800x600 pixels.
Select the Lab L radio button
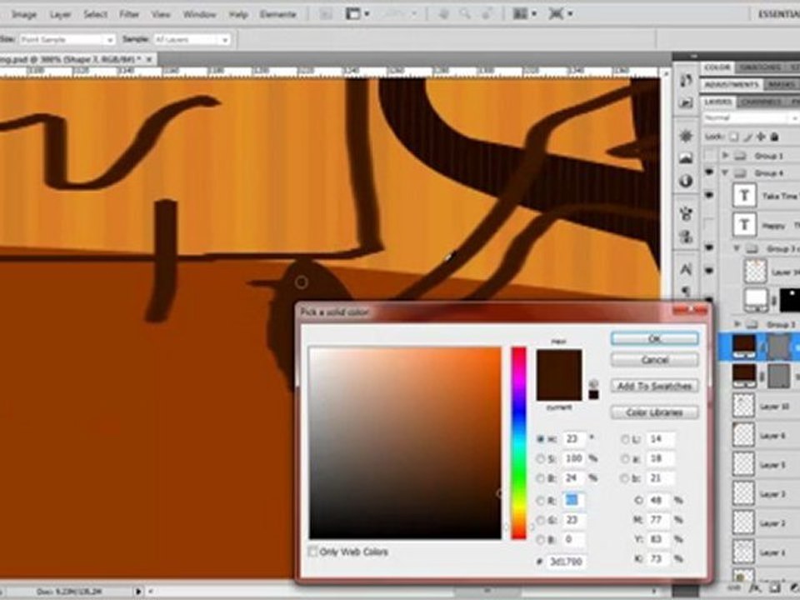tap(625, 439)
